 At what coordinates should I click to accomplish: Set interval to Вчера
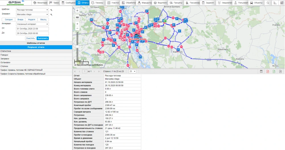coord(20,20)
